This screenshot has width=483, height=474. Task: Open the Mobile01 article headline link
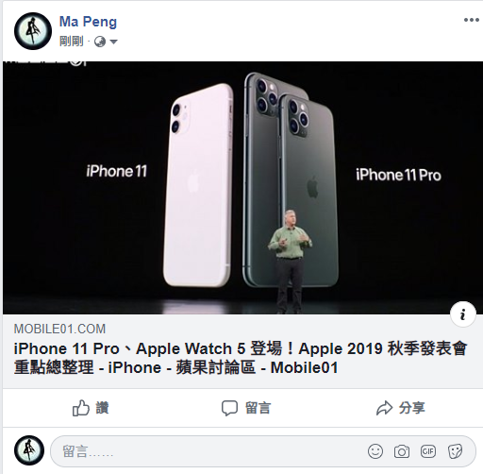coord(241,358)
